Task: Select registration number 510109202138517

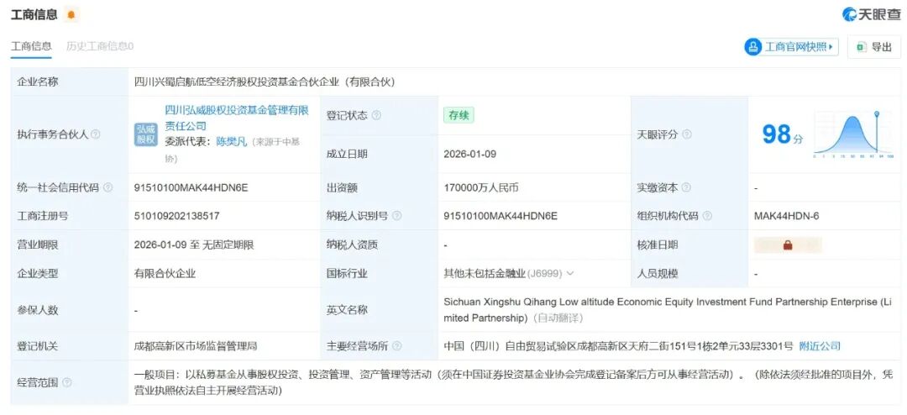Action: pyautogui.click(x=176, y=216)
